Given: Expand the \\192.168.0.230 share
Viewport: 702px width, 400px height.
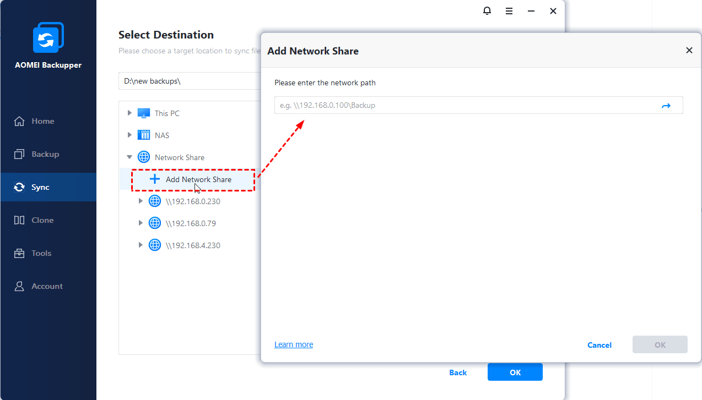Looking at the screenshot, I should [141, 201].
